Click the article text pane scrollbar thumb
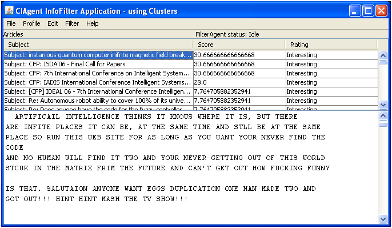 point(383,124)
